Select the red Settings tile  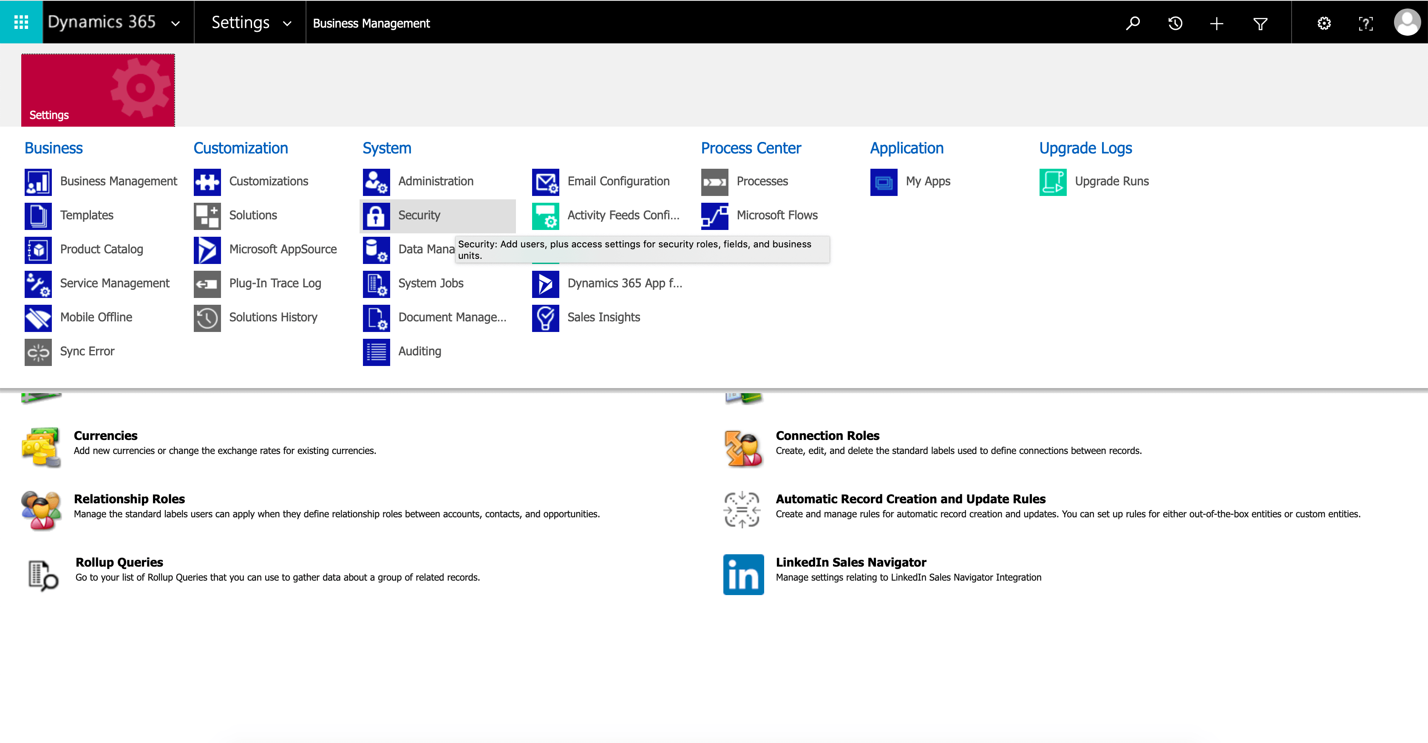tap(98, 90)
